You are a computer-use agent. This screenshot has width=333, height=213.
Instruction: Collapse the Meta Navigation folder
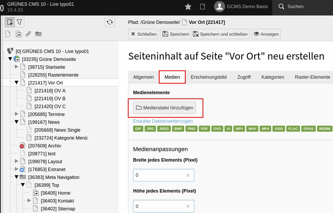[x=16, y=177]
